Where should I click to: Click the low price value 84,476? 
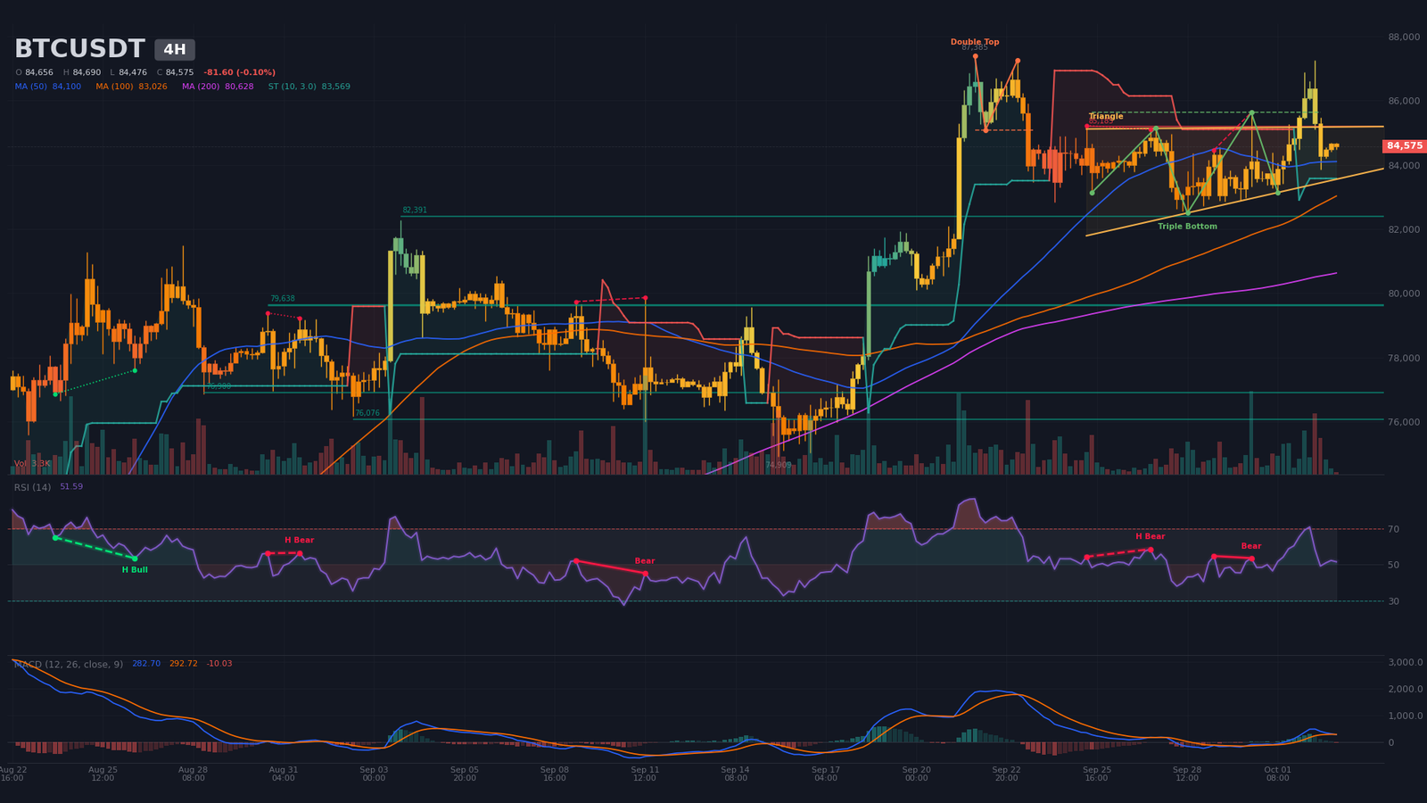click(x=133, y=72)
